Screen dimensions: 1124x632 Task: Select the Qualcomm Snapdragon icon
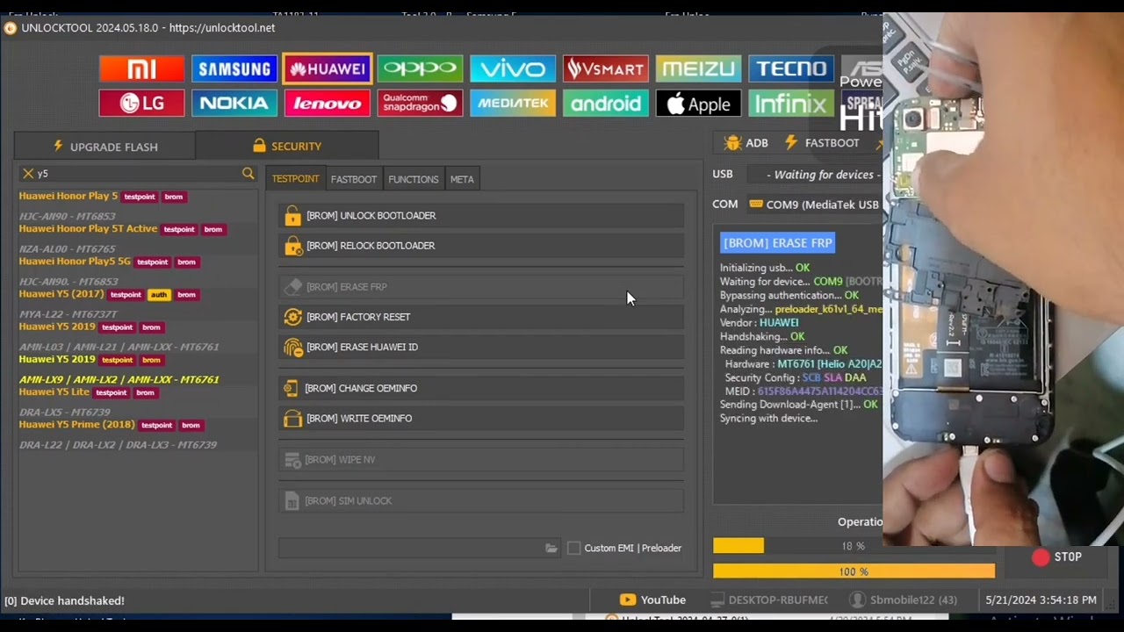(x=420, y=104)
